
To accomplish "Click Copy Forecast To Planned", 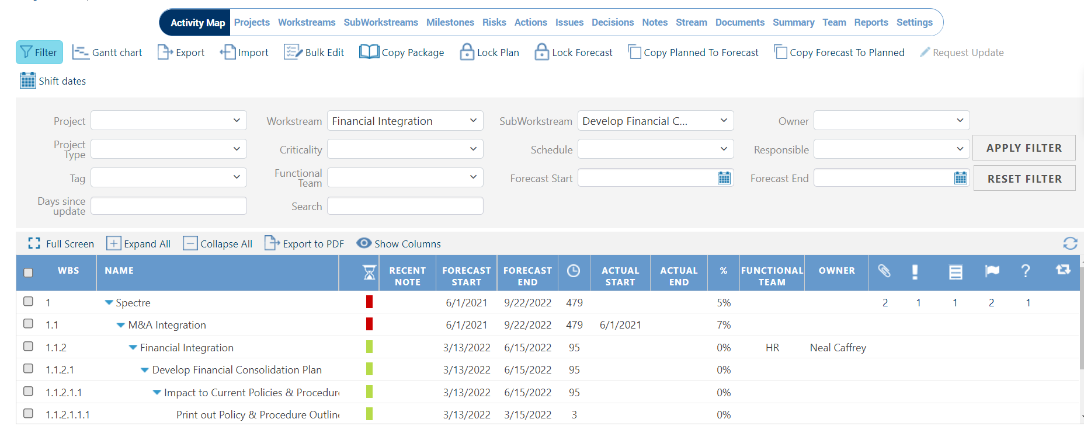I will 839,53.
